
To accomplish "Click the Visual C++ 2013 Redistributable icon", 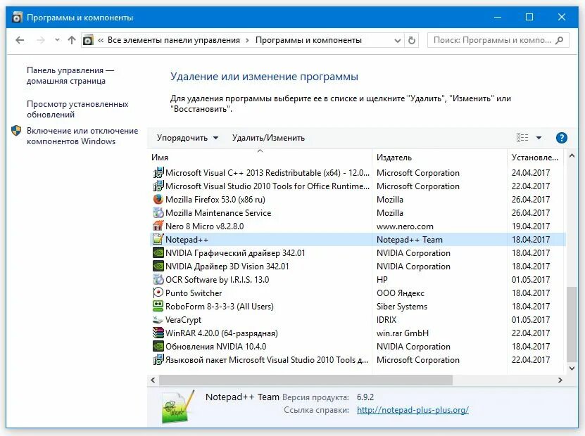I will point(158,172).
